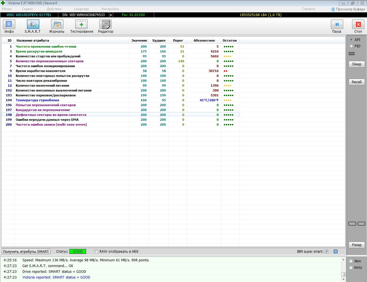Open the Справка menu
The width and height of the screenshot is (367, 282).
308,9
